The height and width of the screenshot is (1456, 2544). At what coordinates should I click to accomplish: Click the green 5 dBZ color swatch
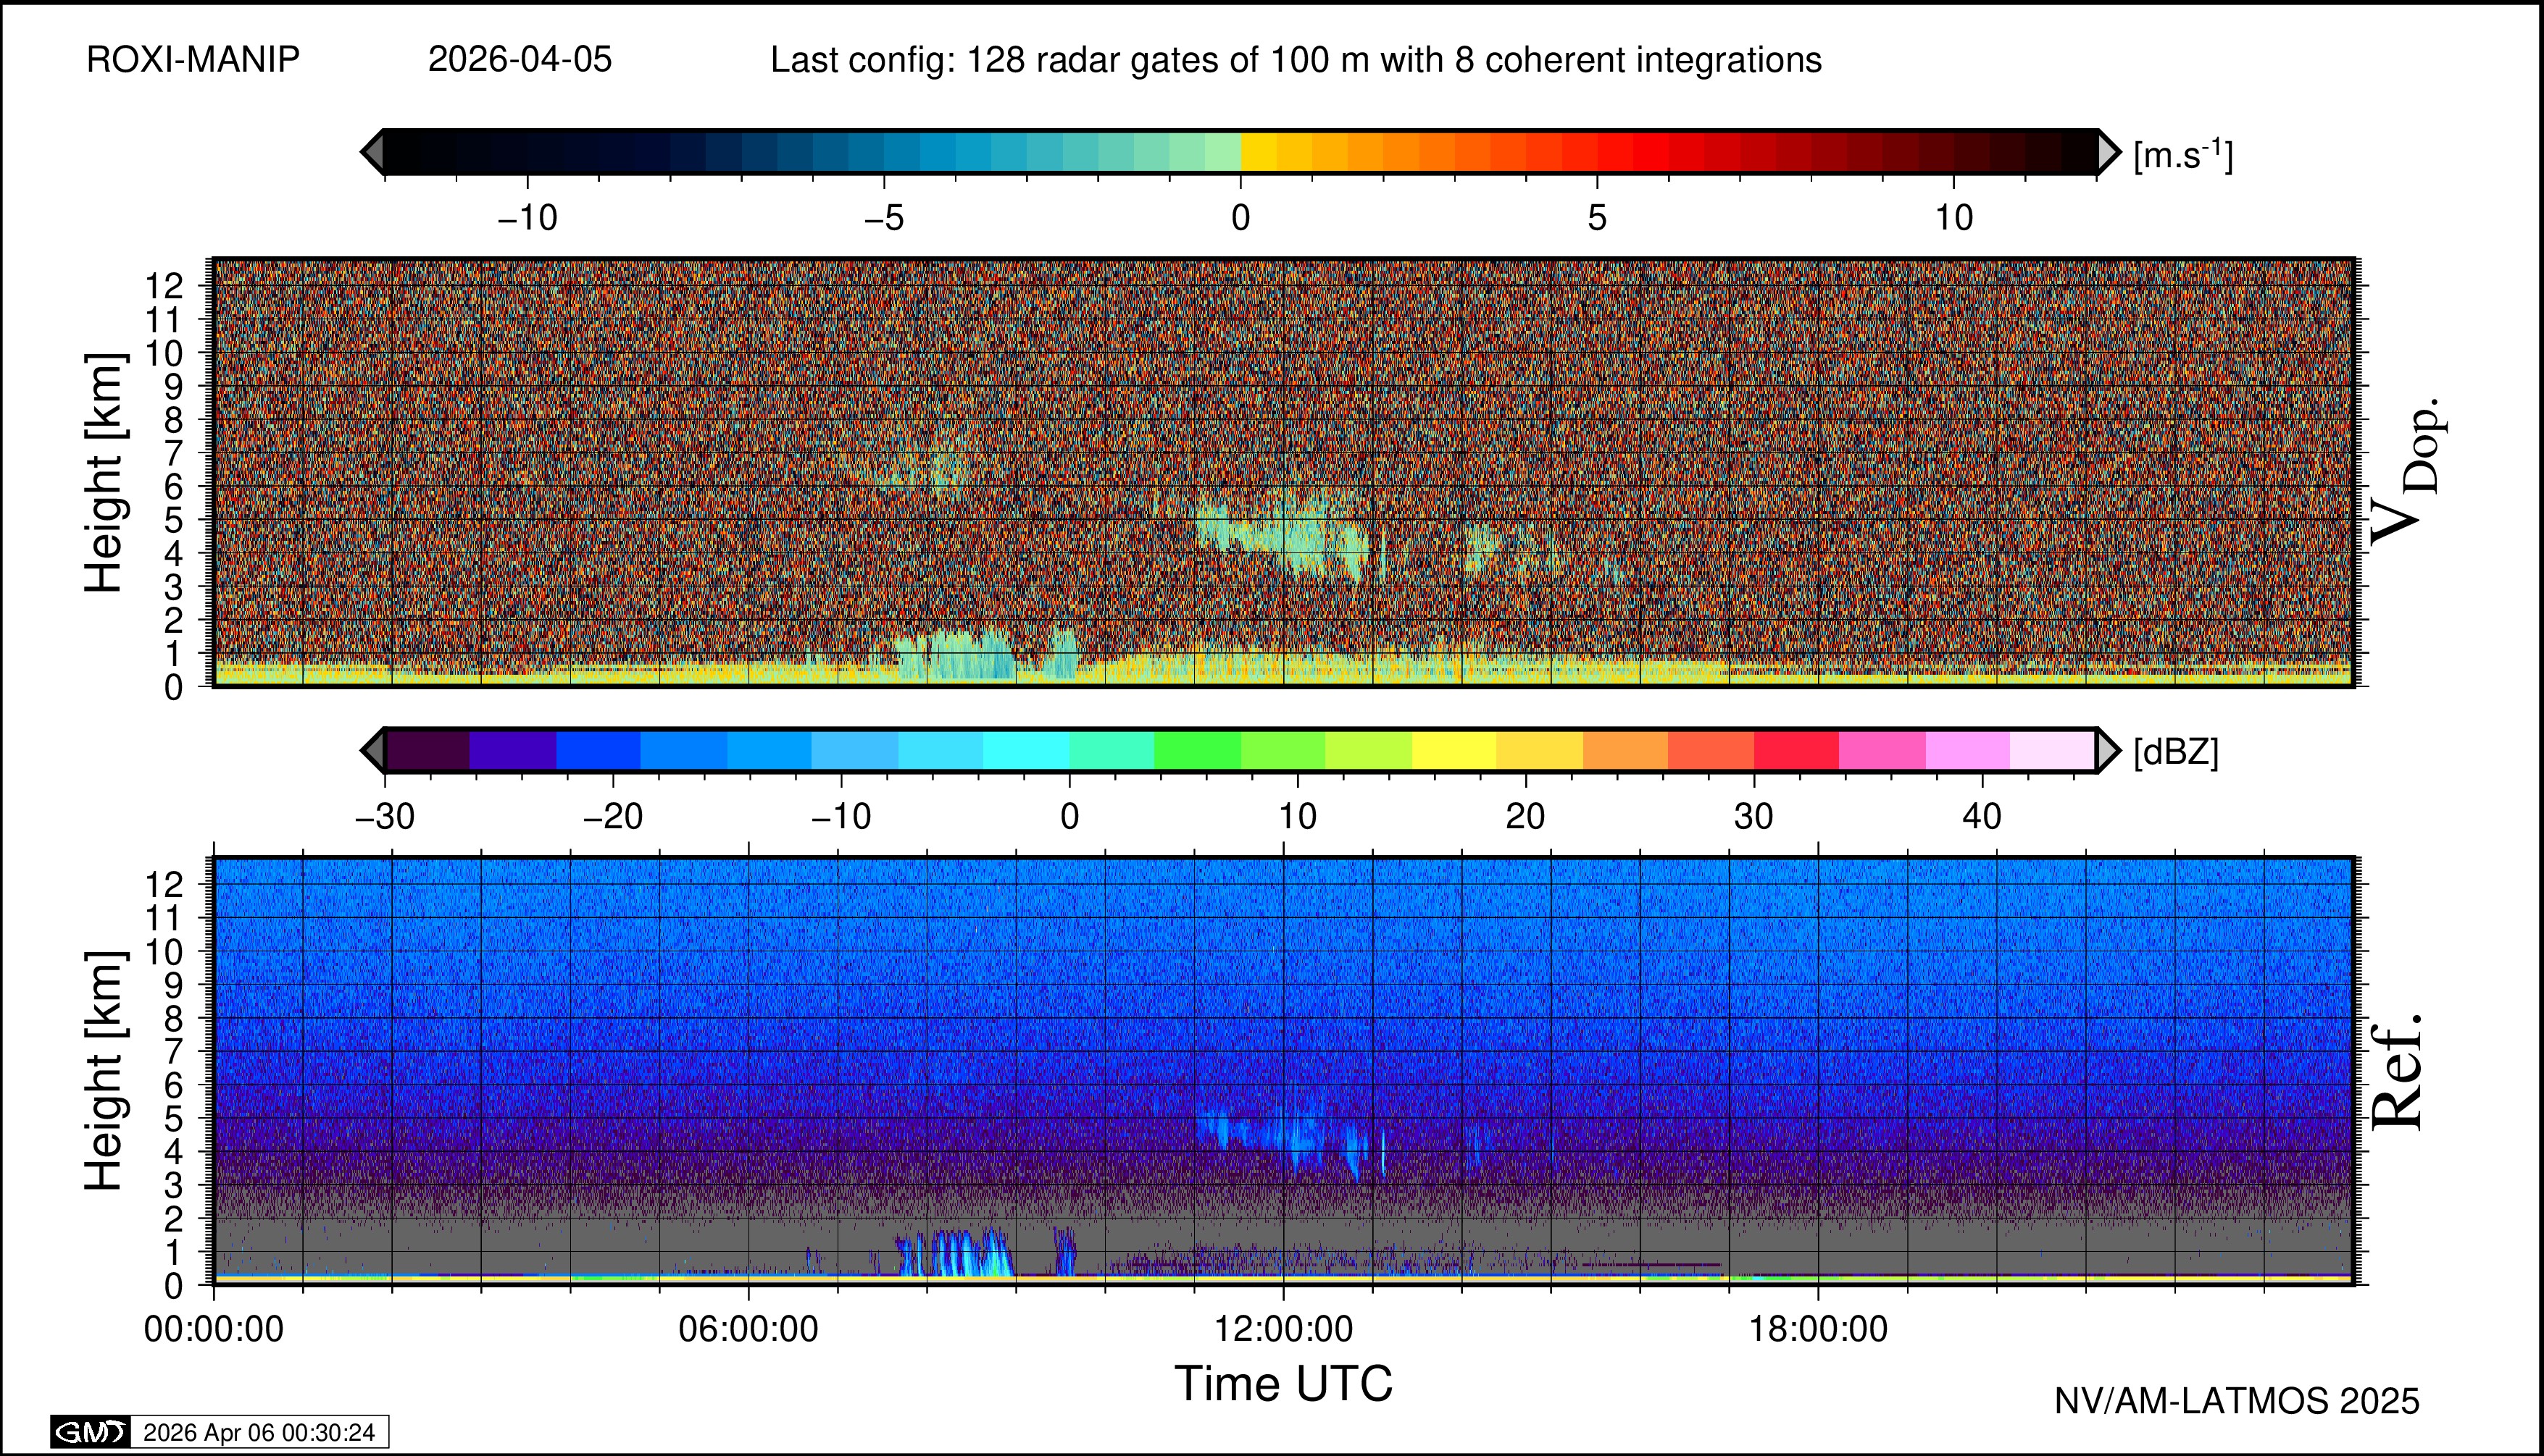1197,750
